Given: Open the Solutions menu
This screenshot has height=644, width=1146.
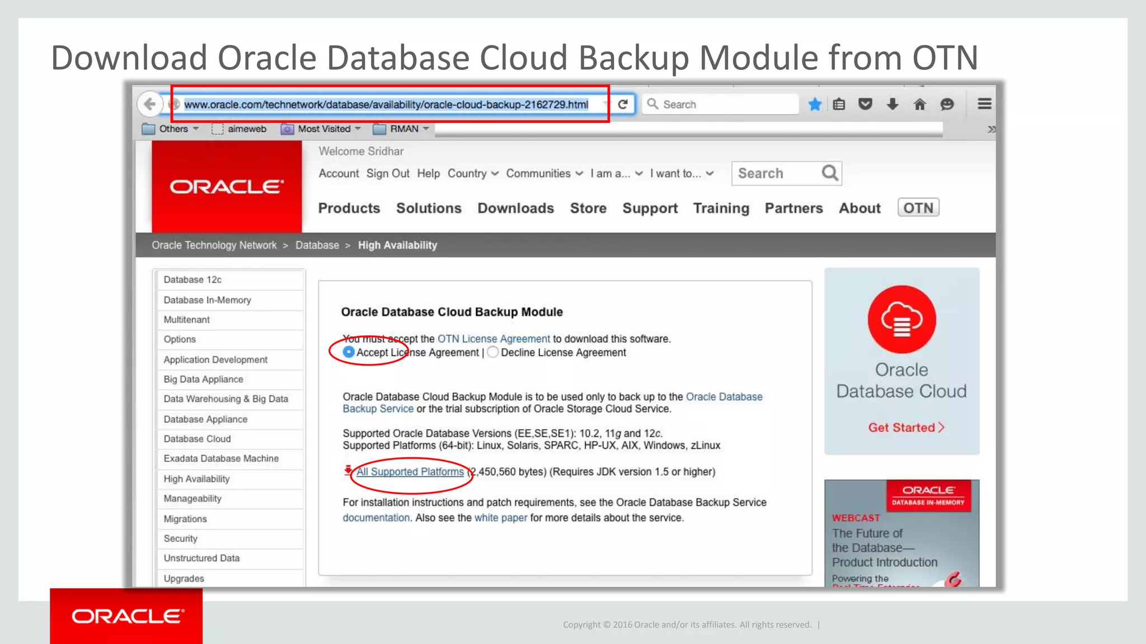Looking at the screenshot, I should 429,208.
